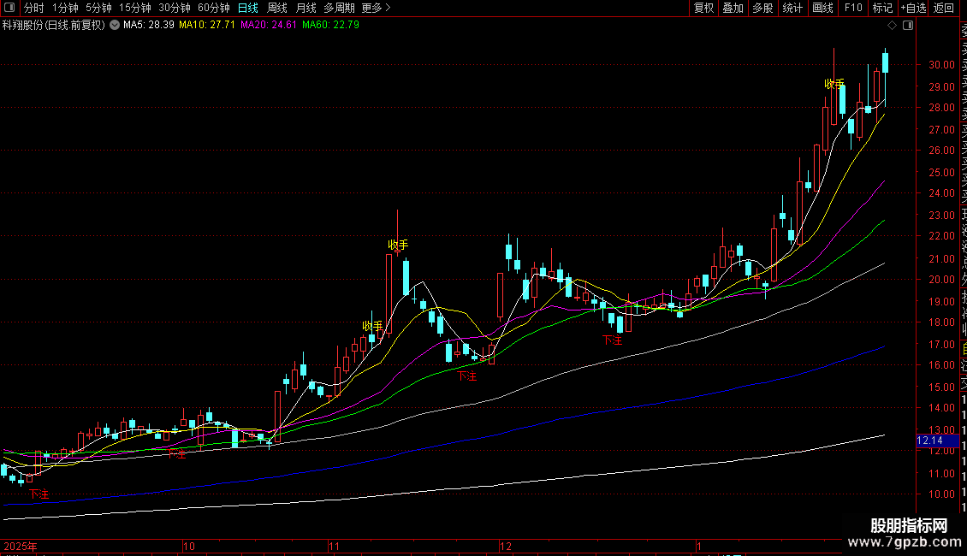Click the MA20: 24.61 indicator label
Viewport: 967px width, 556px height.
[269, 26]
